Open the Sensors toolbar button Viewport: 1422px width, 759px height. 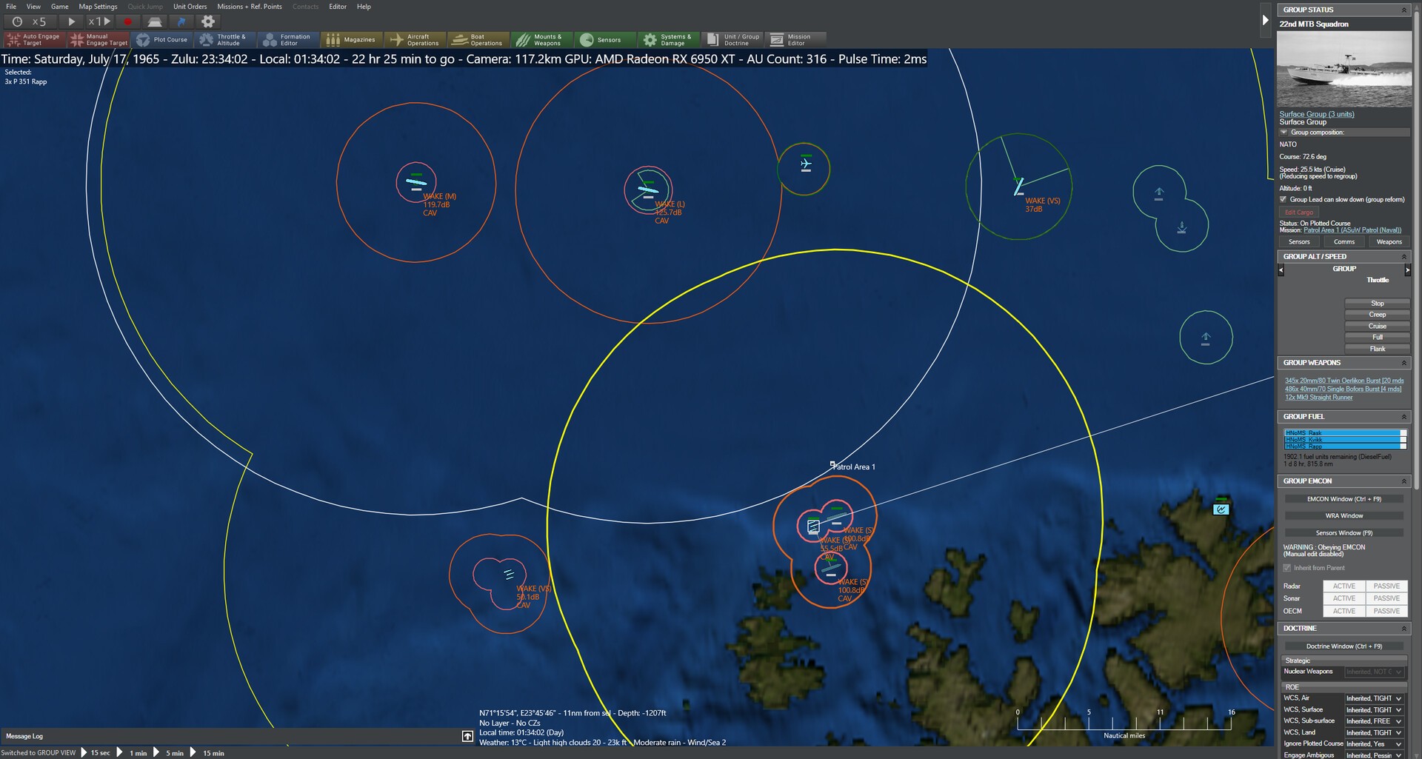[x=607, y=40]
